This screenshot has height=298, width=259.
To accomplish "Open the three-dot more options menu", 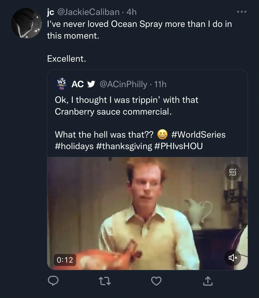I will click(242, 12).
